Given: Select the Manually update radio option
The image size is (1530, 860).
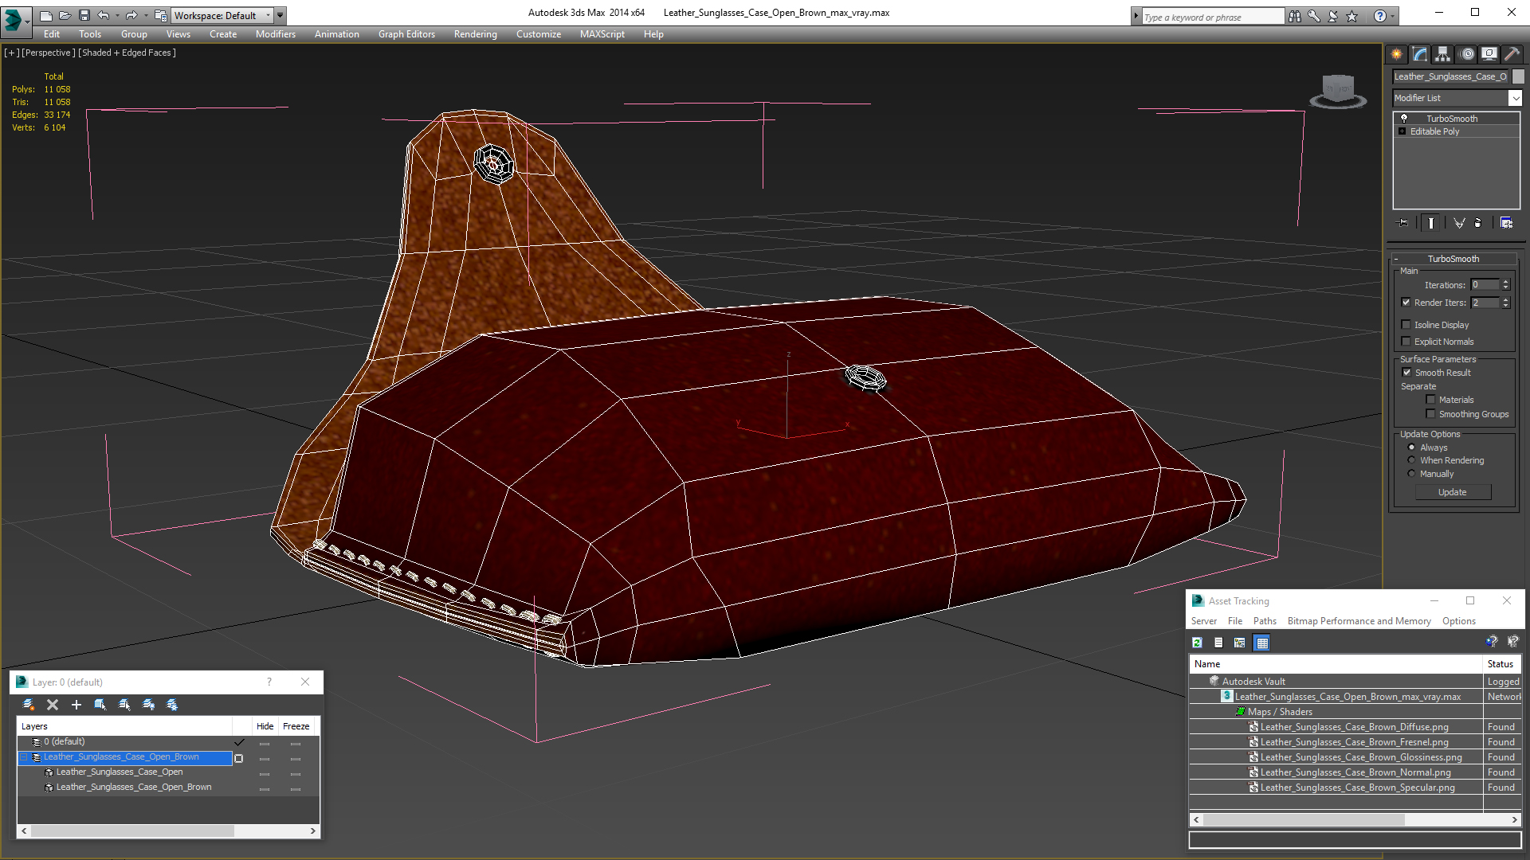Looking at the screenshot, I should [x=1412, y=474].
